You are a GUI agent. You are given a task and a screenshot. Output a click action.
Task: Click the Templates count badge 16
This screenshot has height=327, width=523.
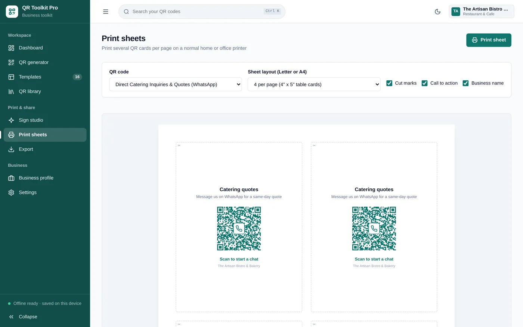tap(77, 77)
